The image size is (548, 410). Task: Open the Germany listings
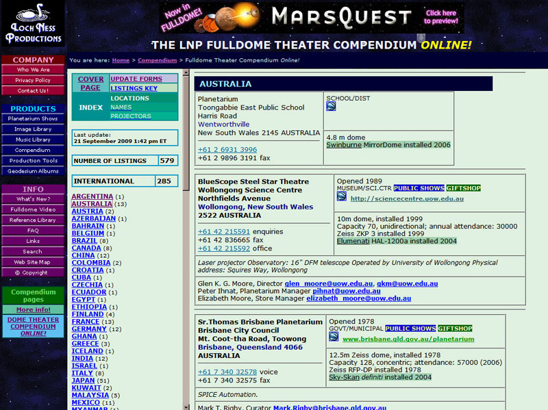point(89,329)
